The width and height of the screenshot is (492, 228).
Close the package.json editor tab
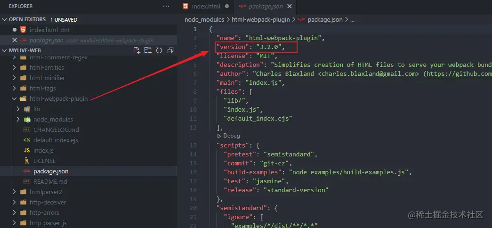289,6
